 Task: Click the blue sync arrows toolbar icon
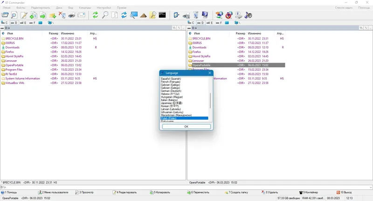point(124,15)
